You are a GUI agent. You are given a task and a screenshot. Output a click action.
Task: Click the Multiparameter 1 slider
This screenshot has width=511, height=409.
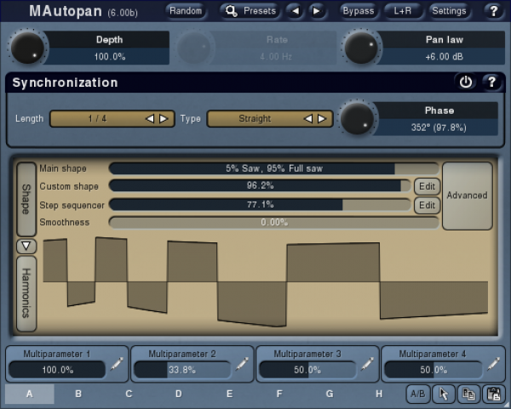point(57,370)
